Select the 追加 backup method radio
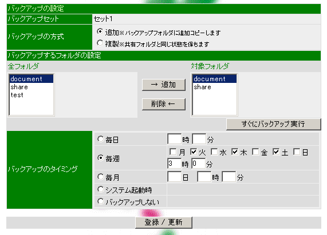 tap(100, 31)
